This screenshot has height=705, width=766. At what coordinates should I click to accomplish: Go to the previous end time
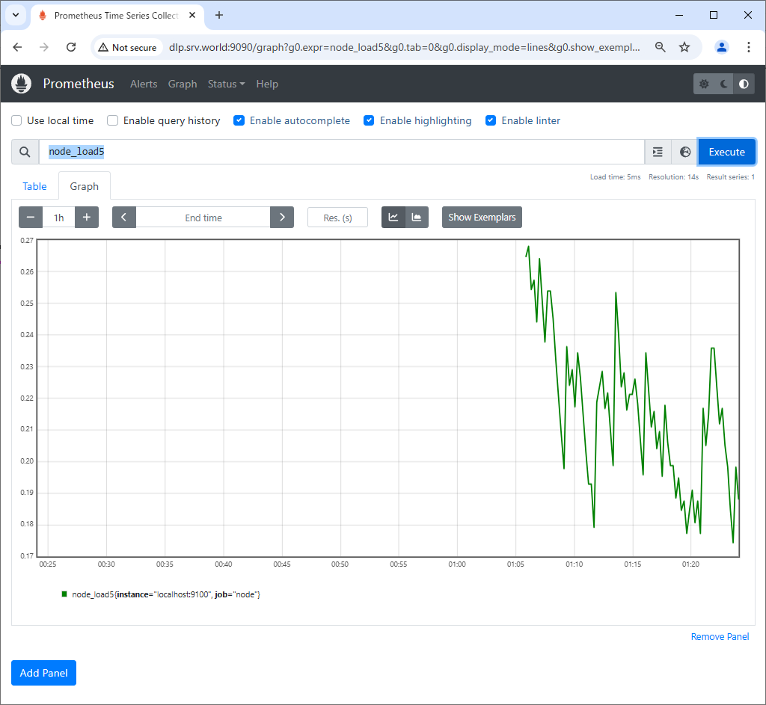[124, 218]
